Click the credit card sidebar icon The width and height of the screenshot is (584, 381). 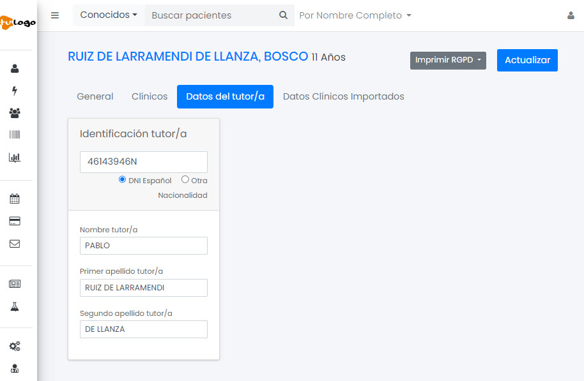pos(15,221)
